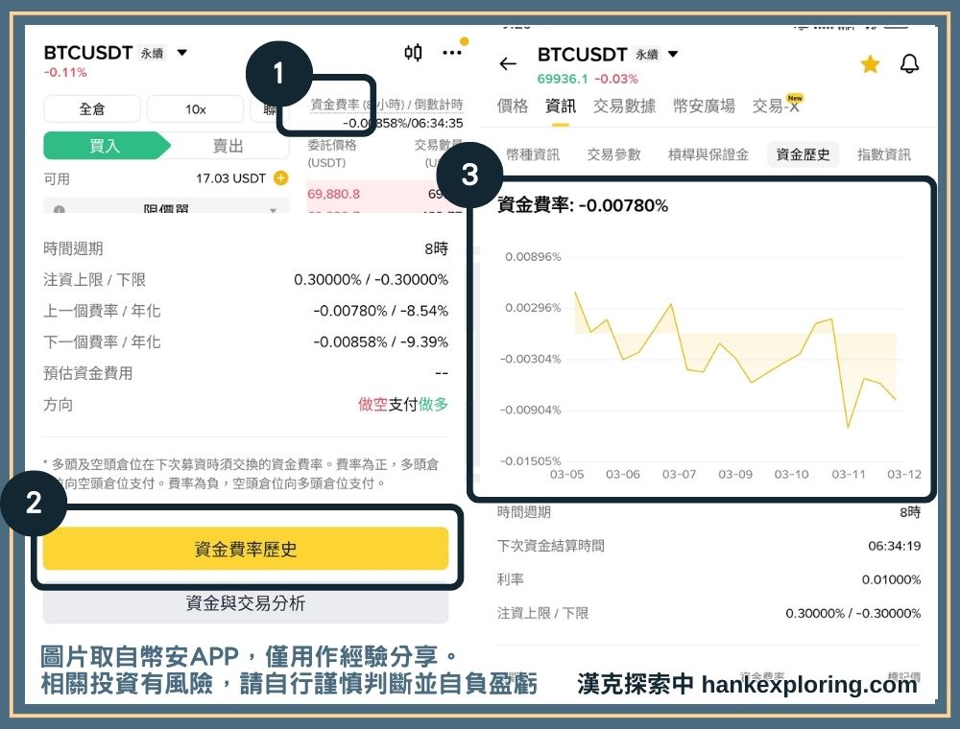Tap the notification bell icon
This screenshot has height=729, width=960.
click(x=908, y=64)
